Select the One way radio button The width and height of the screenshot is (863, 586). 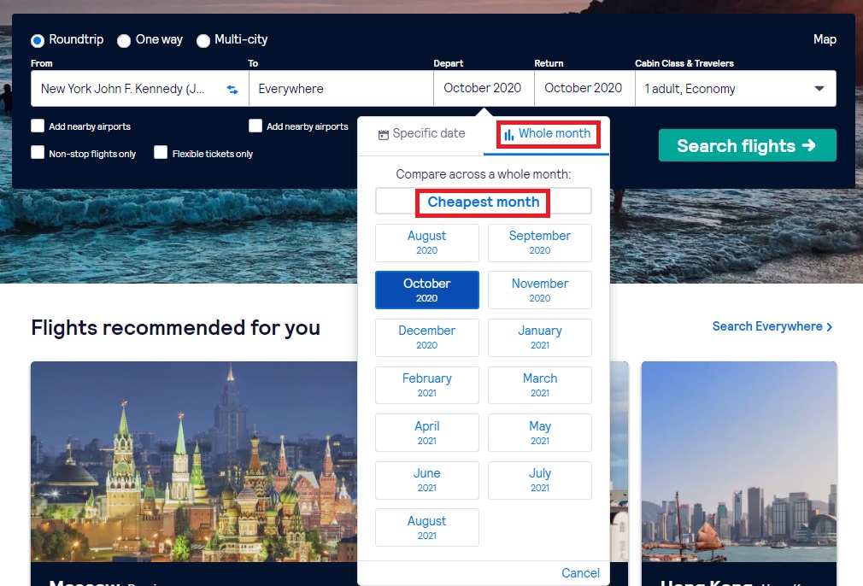tap(124, 41)
